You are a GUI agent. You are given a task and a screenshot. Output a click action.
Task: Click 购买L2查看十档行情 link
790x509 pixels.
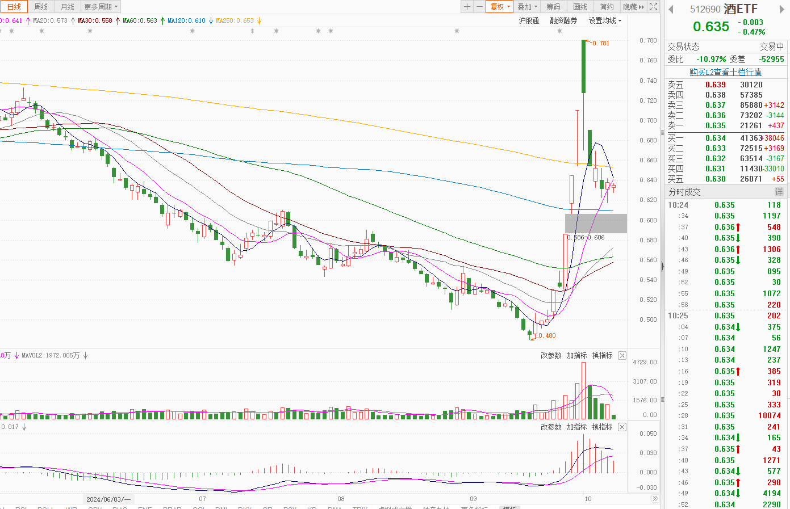click(725, 72)
